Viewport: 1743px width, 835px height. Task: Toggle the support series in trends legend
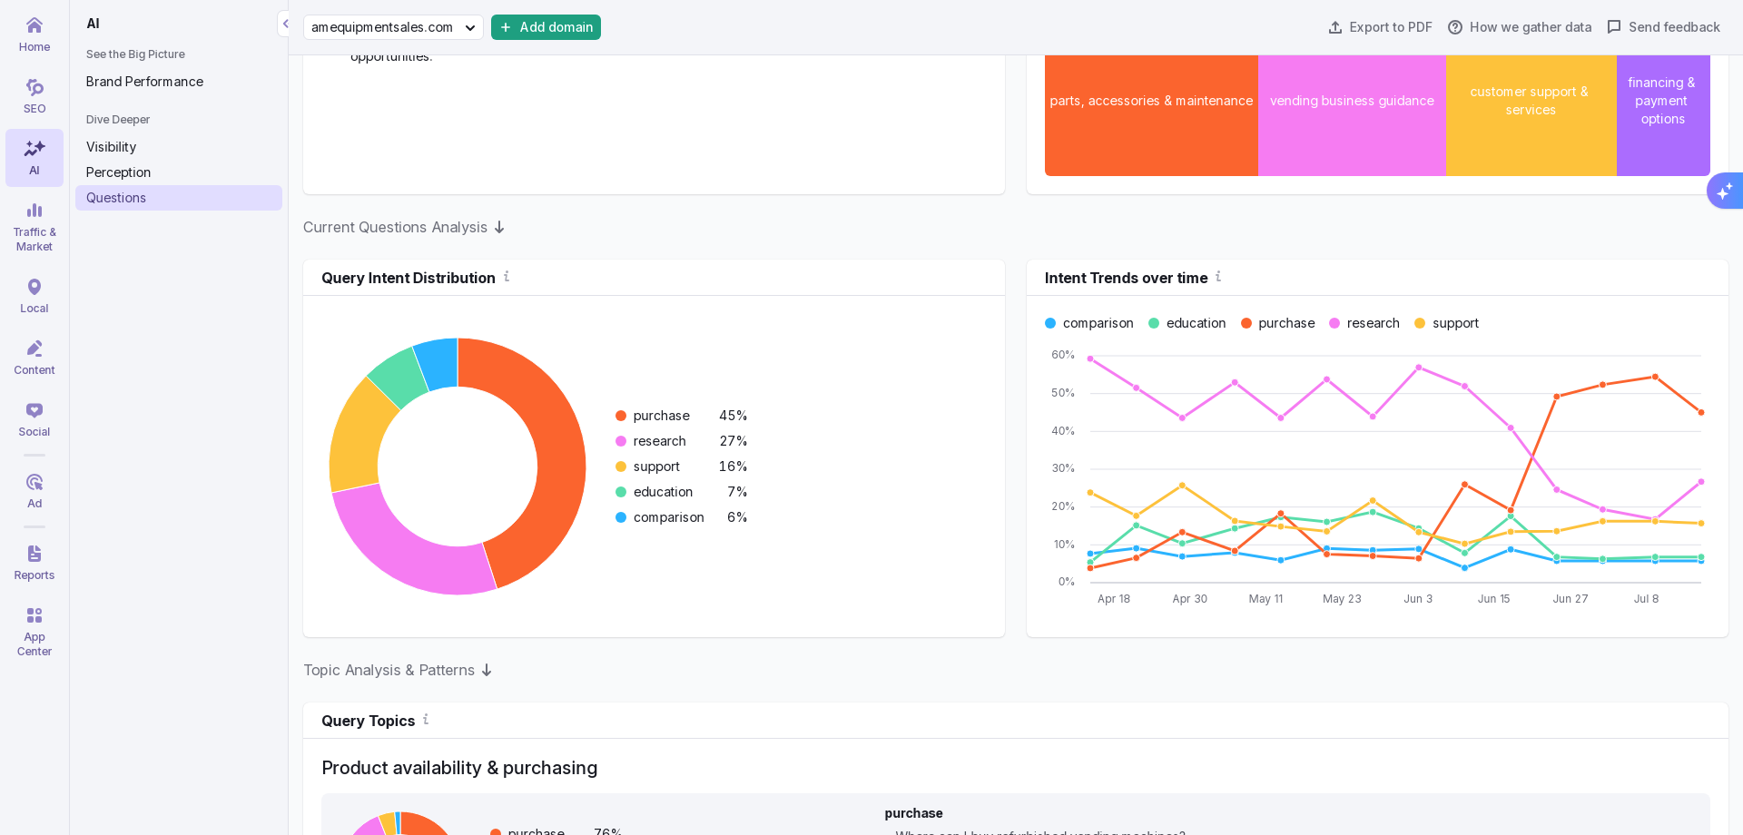[x=1446, y=323]
